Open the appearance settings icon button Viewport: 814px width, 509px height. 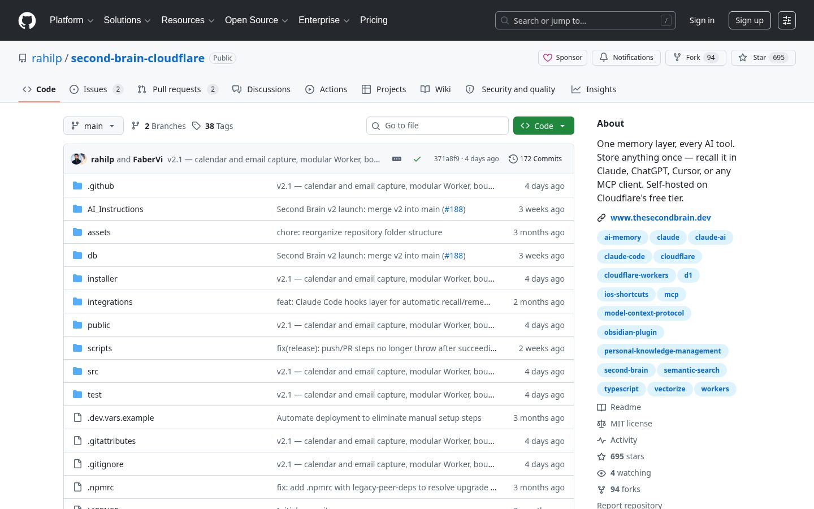(x=787, y=20)
